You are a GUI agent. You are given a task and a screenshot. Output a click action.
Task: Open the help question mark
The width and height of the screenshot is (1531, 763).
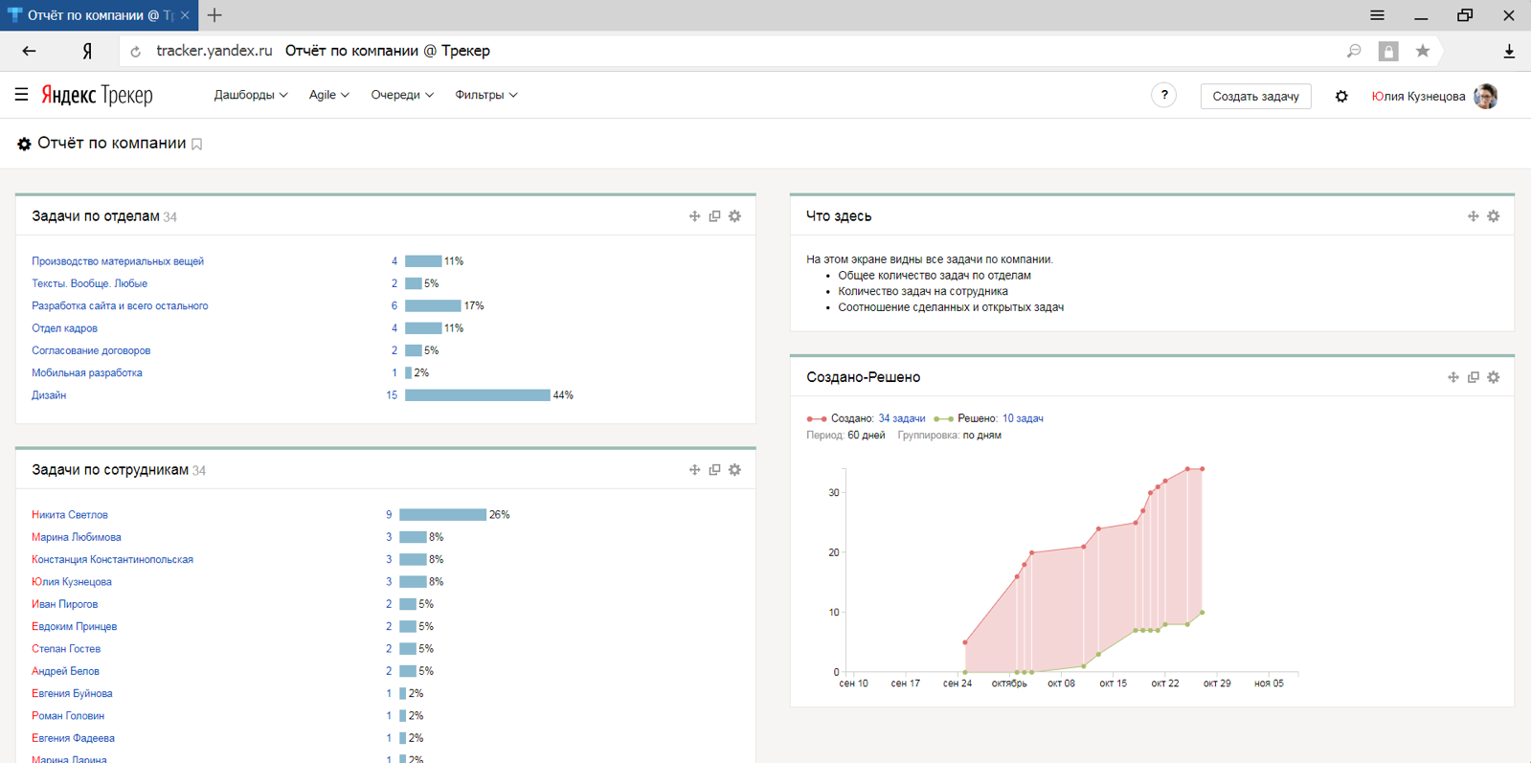click(x=1163, y=95)
